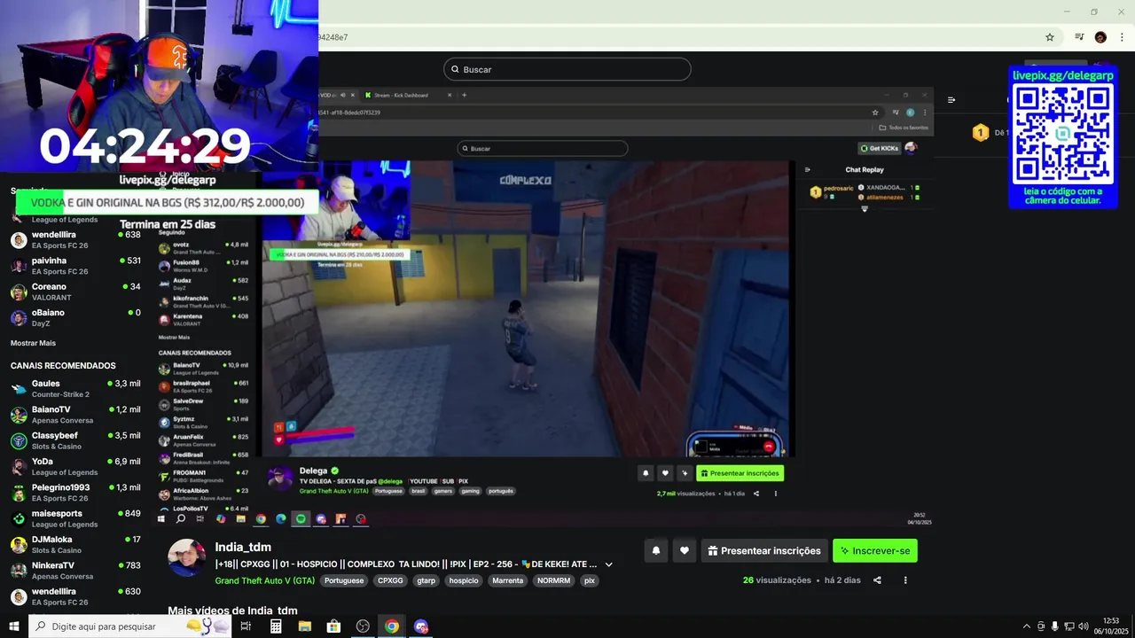1135x638 pixels.
Task: Open DJMaloka recommended channel
Action: pos(75,544)
